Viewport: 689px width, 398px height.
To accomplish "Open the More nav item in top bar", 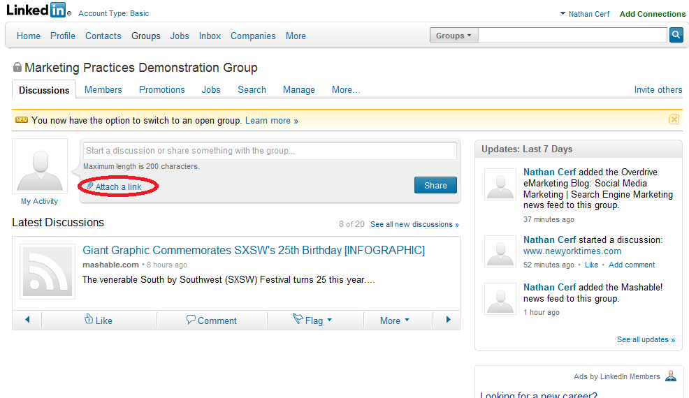I will pyautogui.click(x=296, y=36).
